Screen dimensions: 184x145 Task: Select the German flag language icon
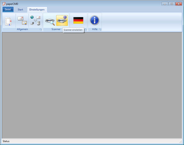pyautogui.click(x=78, y=20)
